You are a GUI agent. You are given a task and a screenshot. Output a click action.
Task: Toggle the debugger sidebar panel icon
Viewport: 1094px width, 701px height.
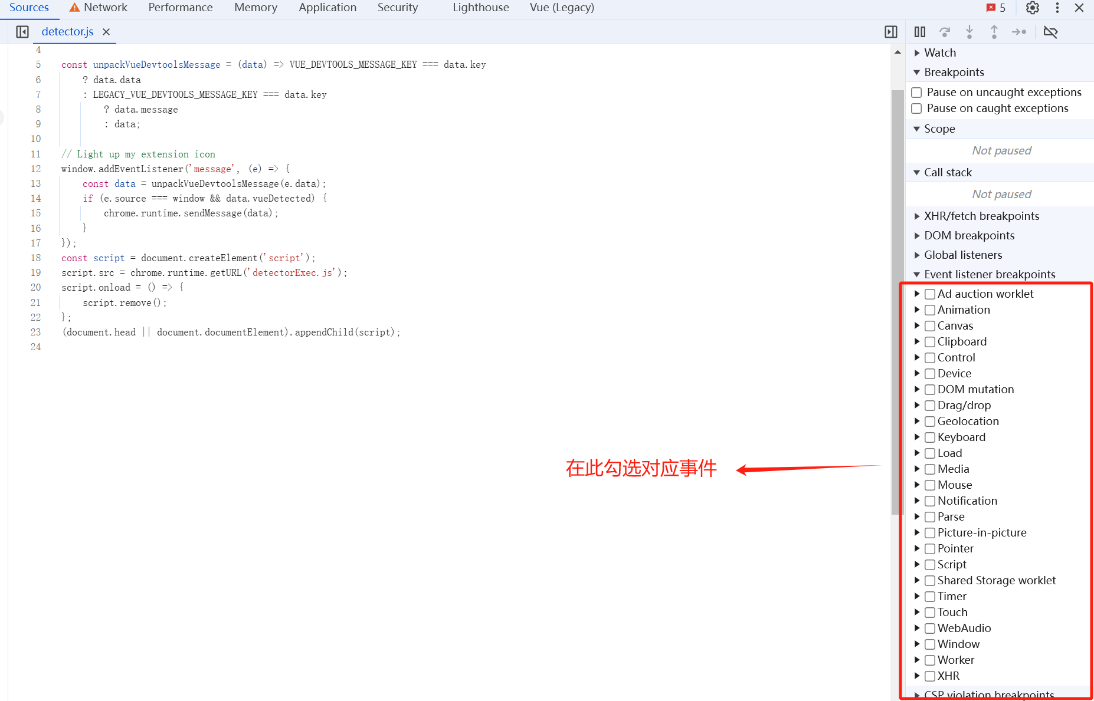pos(891,32)
